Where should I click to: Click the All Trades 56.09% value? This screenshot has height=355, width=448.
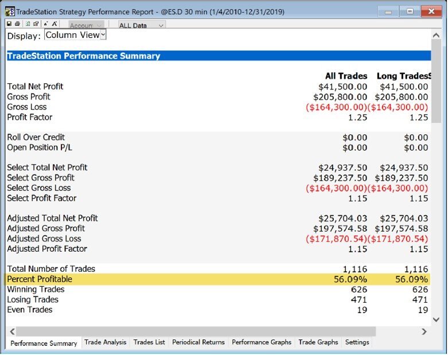[x=350, y=280]
